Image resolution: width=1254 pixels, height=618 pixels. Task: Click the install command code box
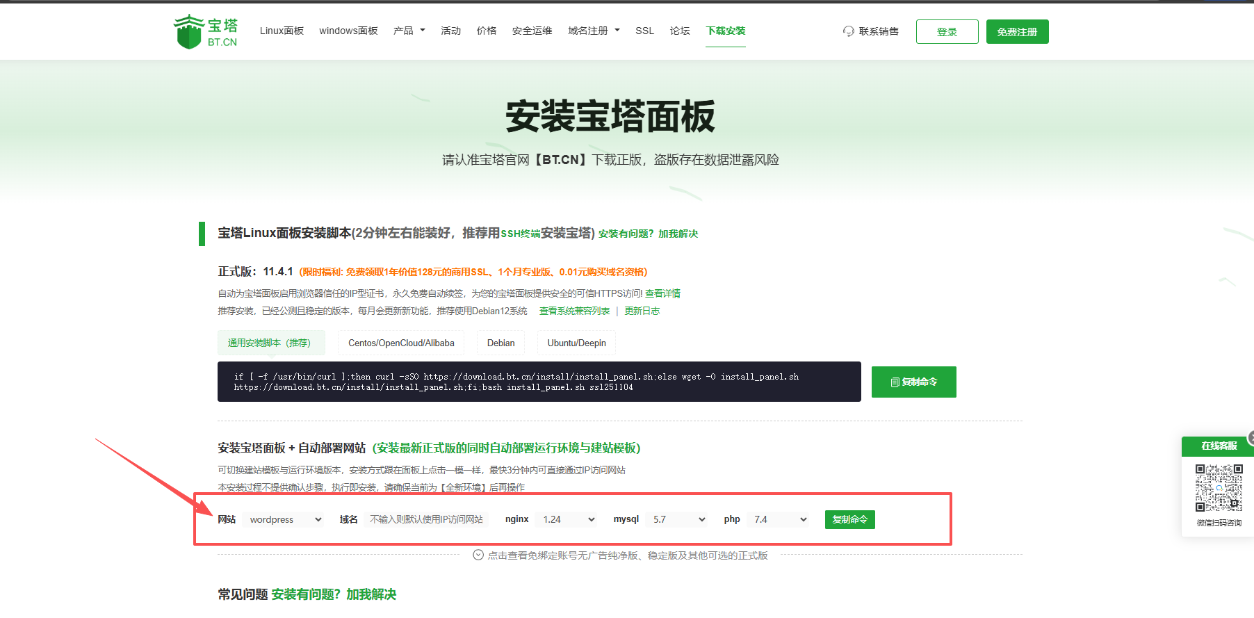[x=539, y=382]
